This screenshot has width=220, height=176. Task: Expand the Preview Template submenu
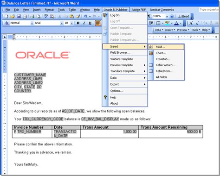click(125, 65)
